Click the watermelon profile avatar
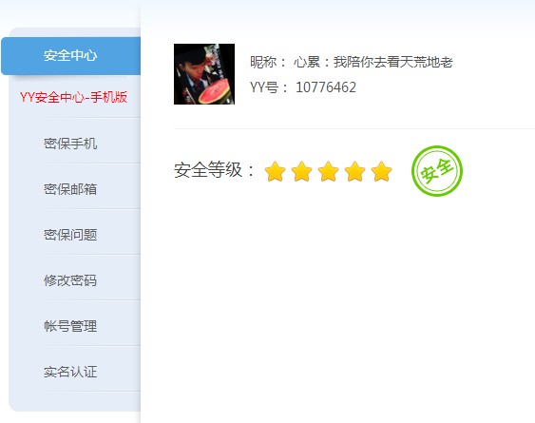 click(x=204, y=74)
